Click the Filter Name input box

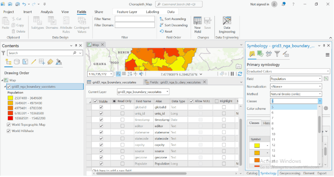(x=134, y=19)
